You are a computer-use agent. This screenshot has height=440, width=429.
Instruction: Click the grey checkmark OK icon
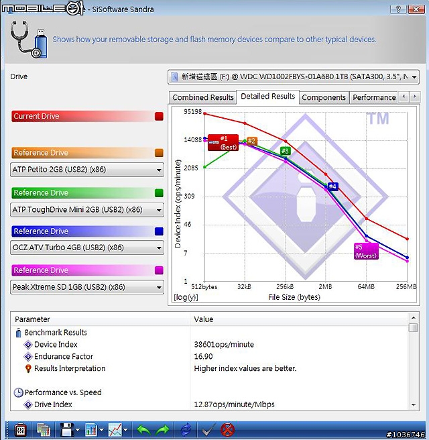[208, 430]
